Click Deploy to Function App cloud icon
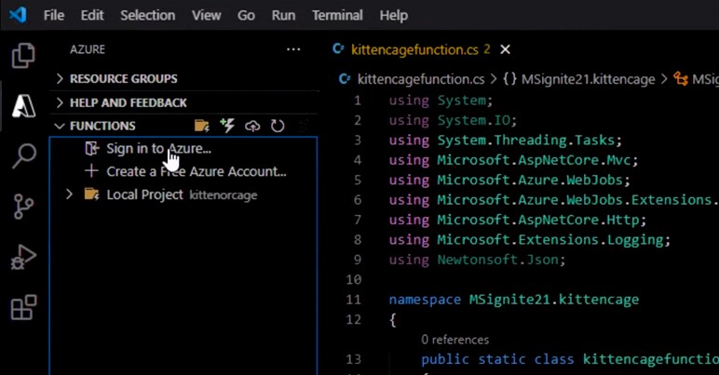This screenshot has width=719, height=375. tap(252, 126)
